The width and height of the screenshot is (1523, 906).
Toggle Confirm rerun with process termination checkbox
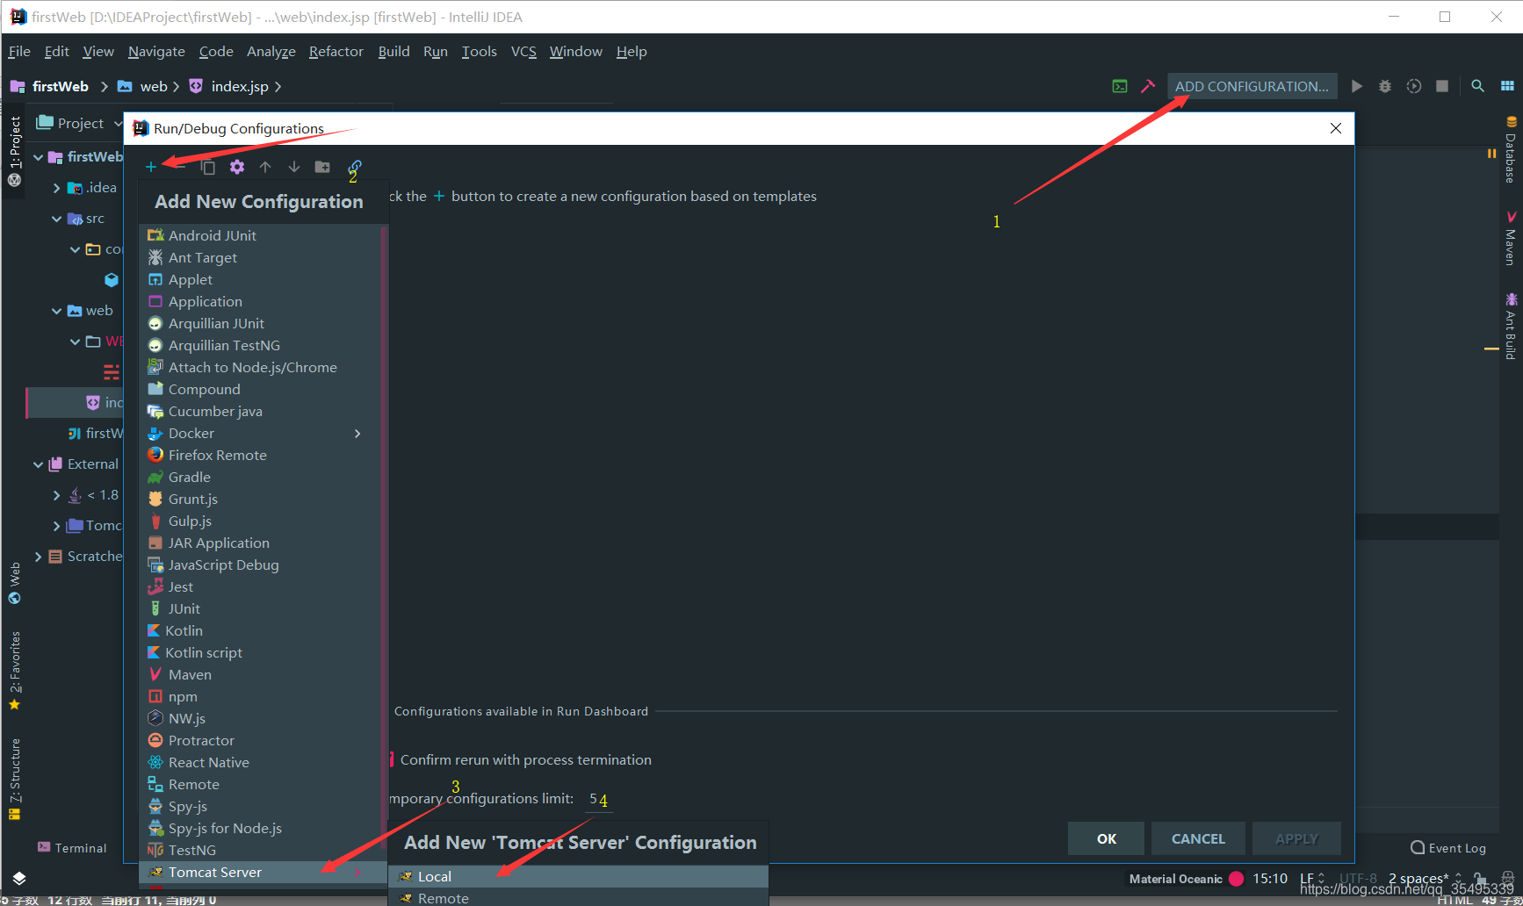(x=391, y=759)
